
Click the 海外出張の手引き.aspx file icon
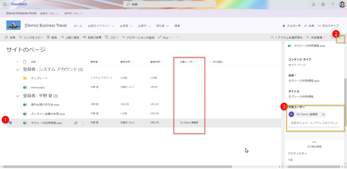tap(25, 104)
